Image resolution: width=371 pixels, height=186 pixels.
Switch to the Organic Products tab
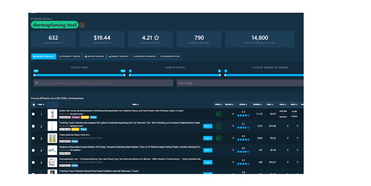click(44, 56)
